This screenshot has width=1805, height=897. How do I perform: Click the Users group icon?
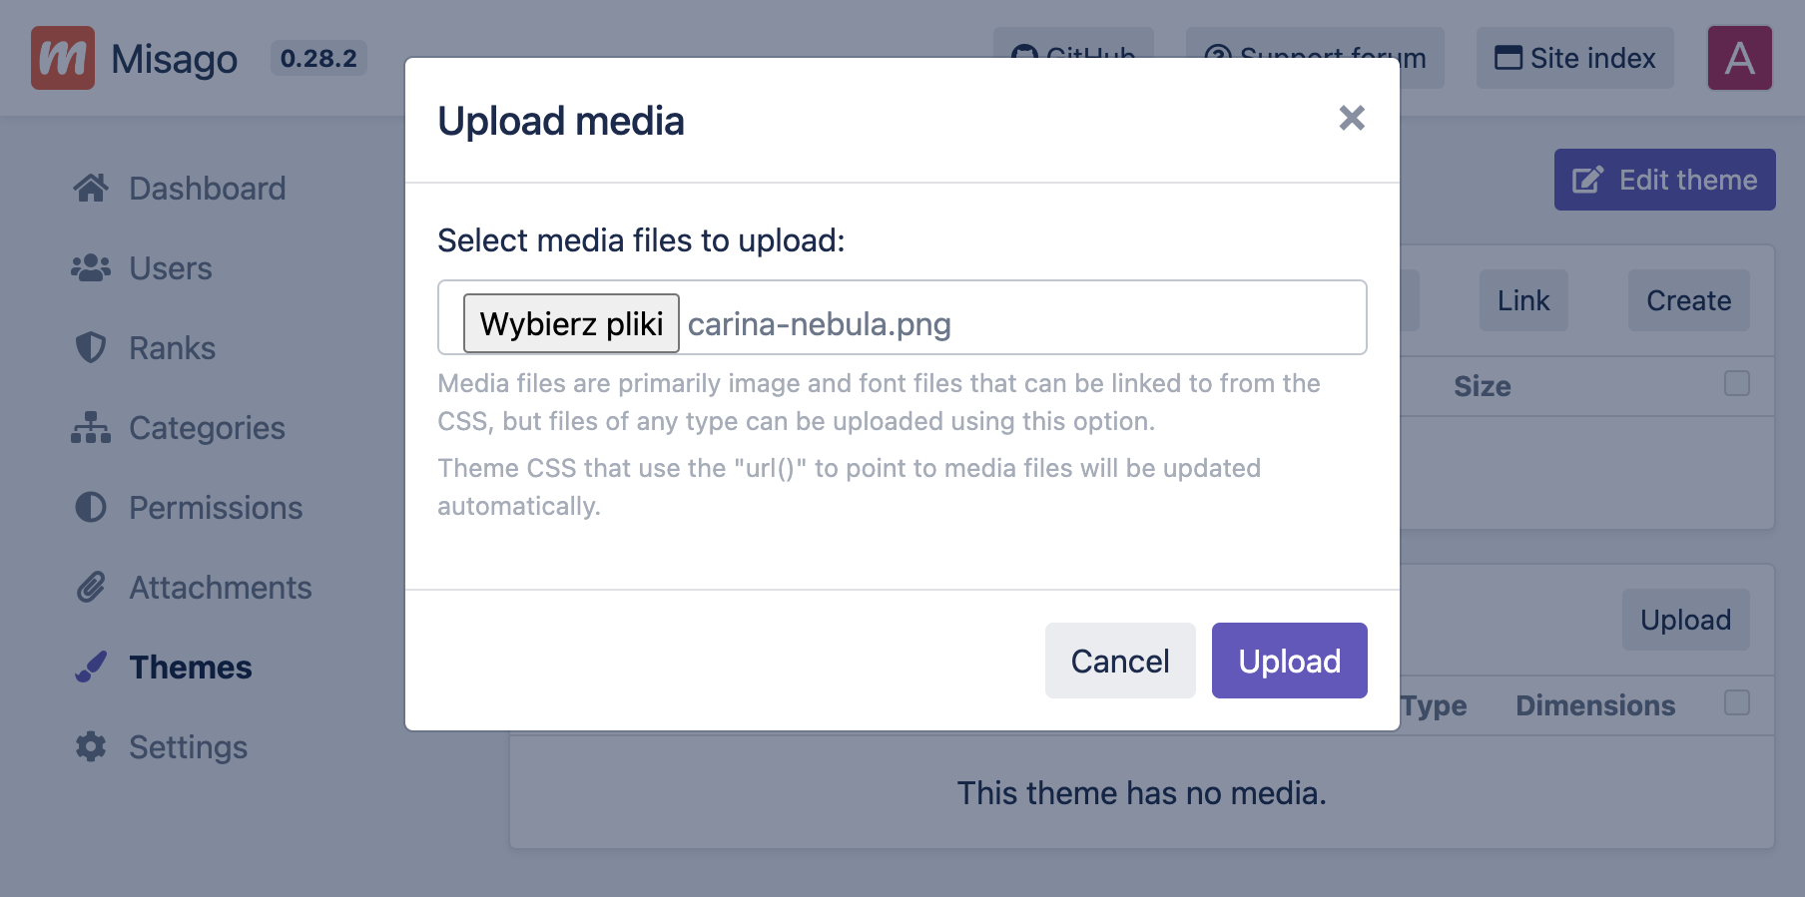(x=91, y=267)
